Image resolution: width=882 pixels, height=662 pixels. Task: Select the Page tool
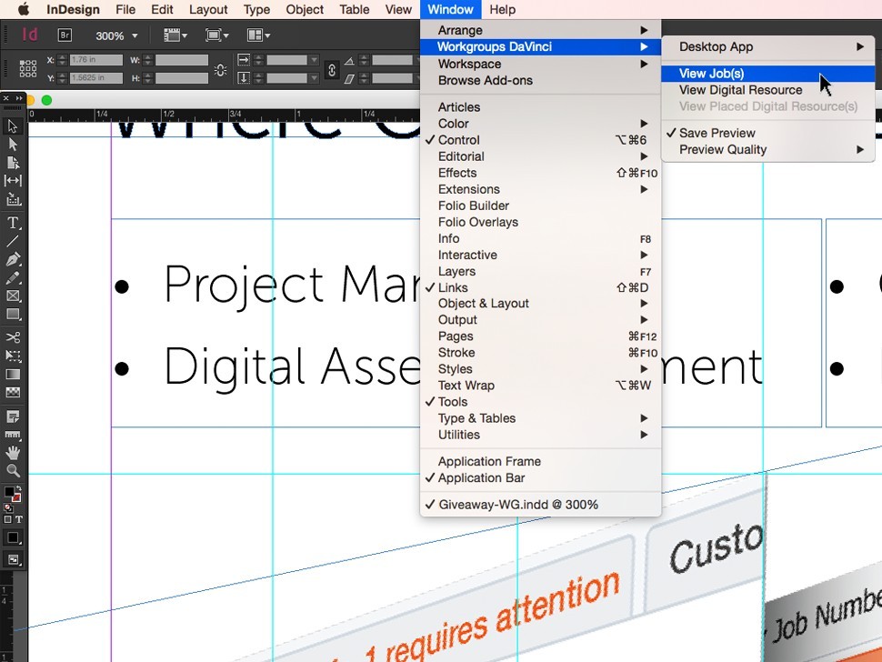[x=13, y=163]
